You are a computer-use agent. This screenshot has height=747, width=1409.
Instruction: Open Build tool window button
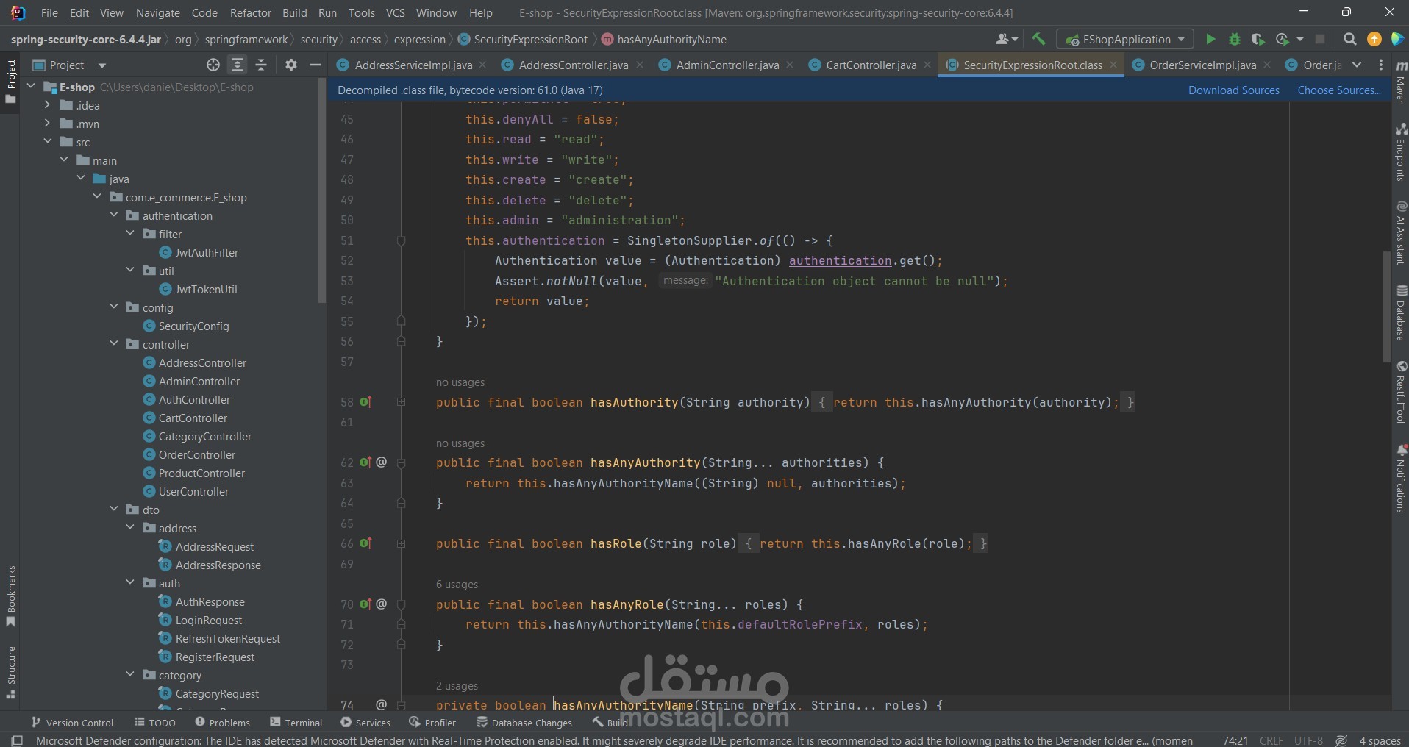[610, 723]
